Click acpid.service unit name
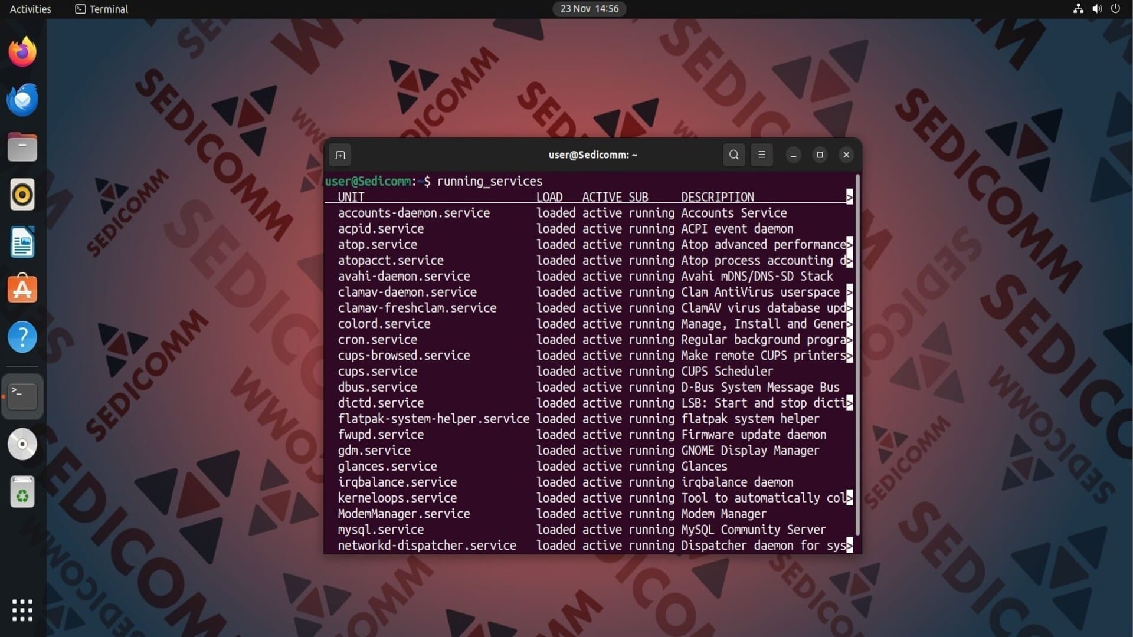Image resolution: width=1133 pixels, height=637 pixels. tap(381, 229)
